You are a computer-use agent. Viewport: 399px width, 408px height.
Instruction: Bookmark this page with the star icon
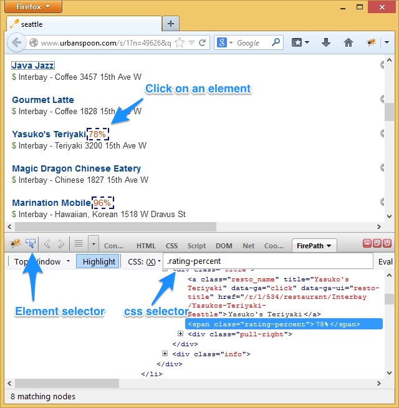(180, 42)
